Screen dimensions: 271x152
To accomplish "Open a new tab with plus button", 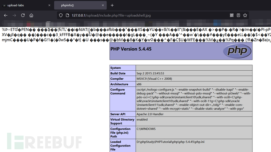I will pyautogui.click(x=112, y=5).
